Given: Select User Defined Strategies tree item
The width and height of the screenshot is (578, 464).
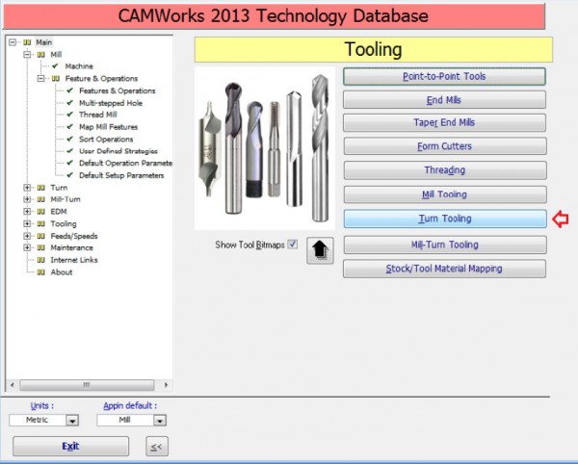Looking at the screenshot, I should click(x=118, y=151).
